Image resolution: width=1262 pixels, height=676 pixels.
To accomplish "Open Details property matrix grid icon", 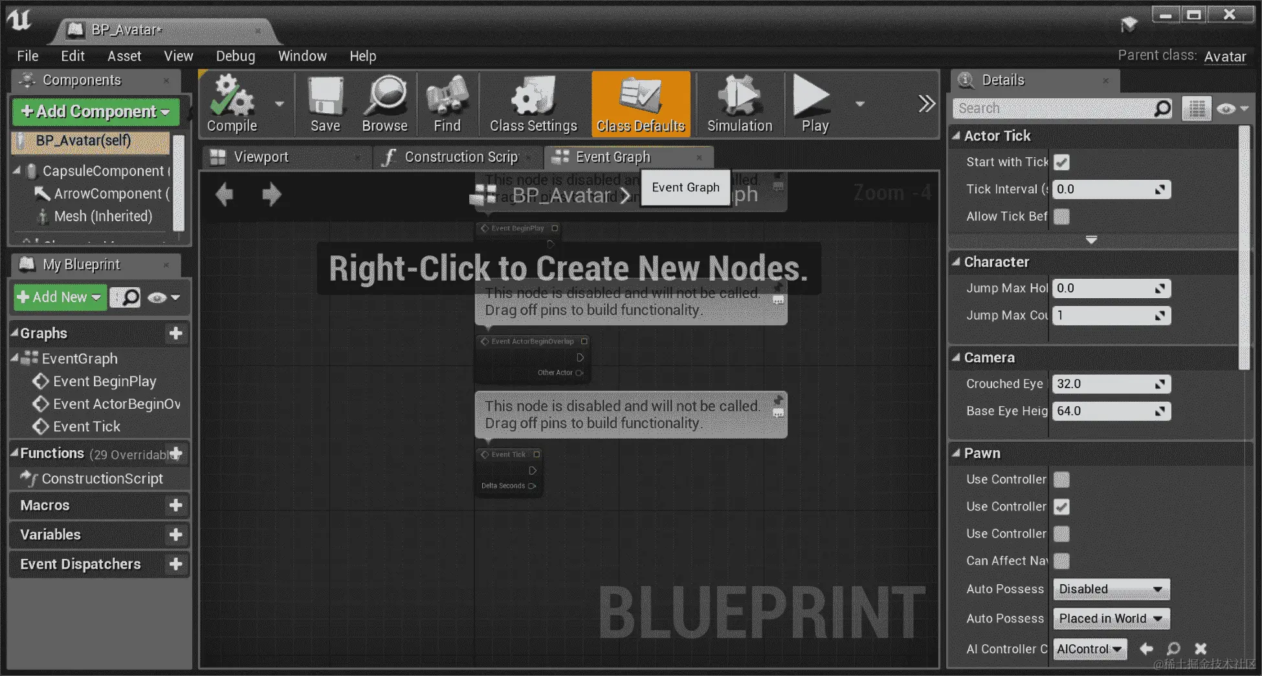I will (x=1196, y=109).
